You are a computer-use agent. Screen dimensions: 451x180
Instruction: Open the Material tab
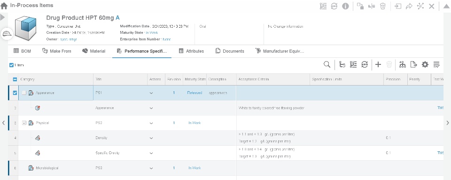pos(94,51)
